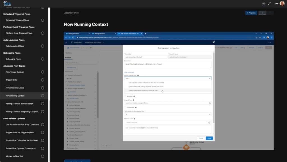Image resolution: width=287 pixels, height=162 pixels.
Task: Click the course sidebar scrollbar
Action: [x=49, y=131]
